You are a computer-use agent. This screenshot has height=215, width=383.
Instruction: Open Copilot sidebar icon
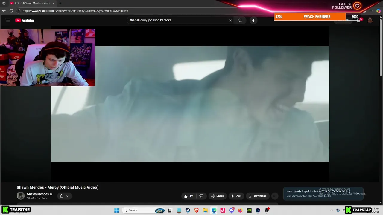click(379, 11)
